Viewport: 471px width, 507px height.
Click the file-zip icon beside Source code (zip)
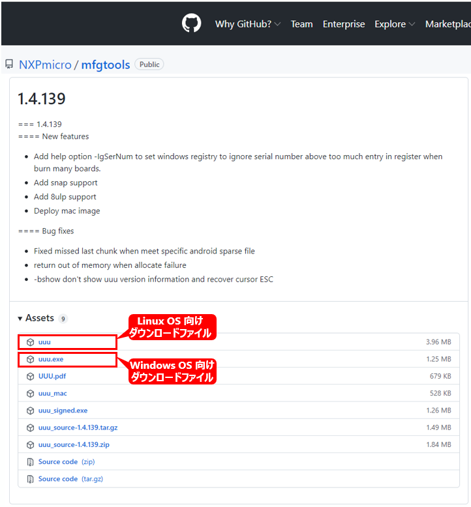[x=30, y=462]
